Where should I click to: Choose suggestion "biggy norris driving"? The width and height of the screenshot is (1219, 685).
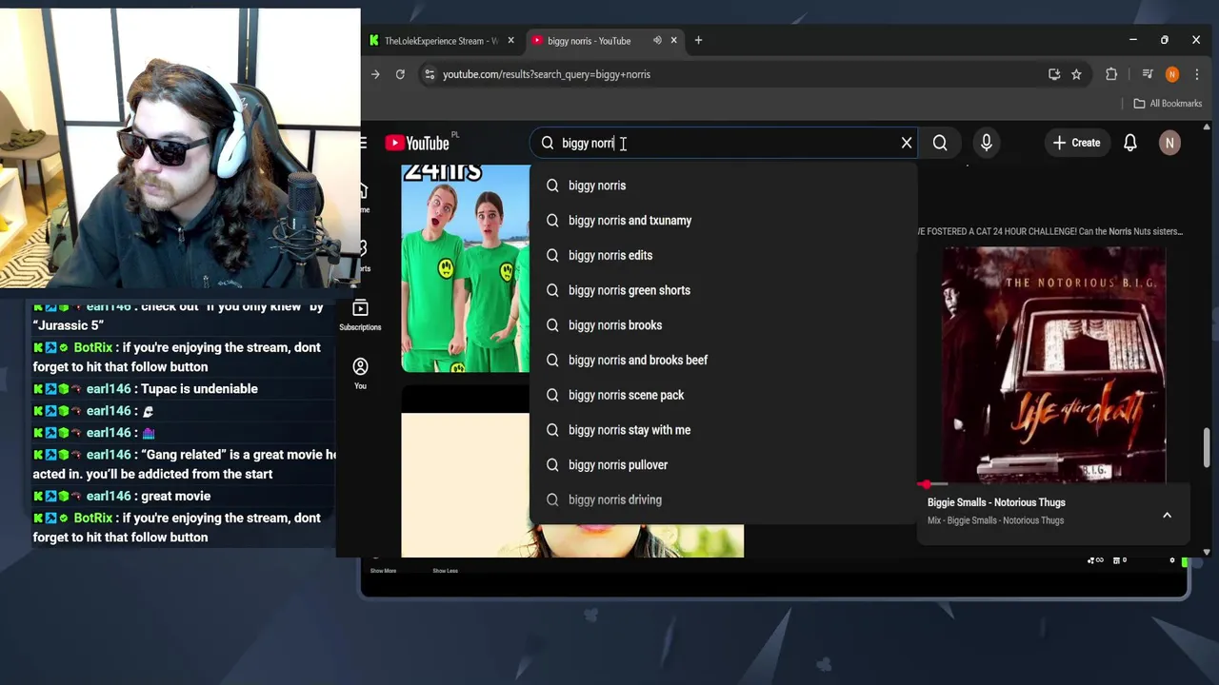(724, 499)
